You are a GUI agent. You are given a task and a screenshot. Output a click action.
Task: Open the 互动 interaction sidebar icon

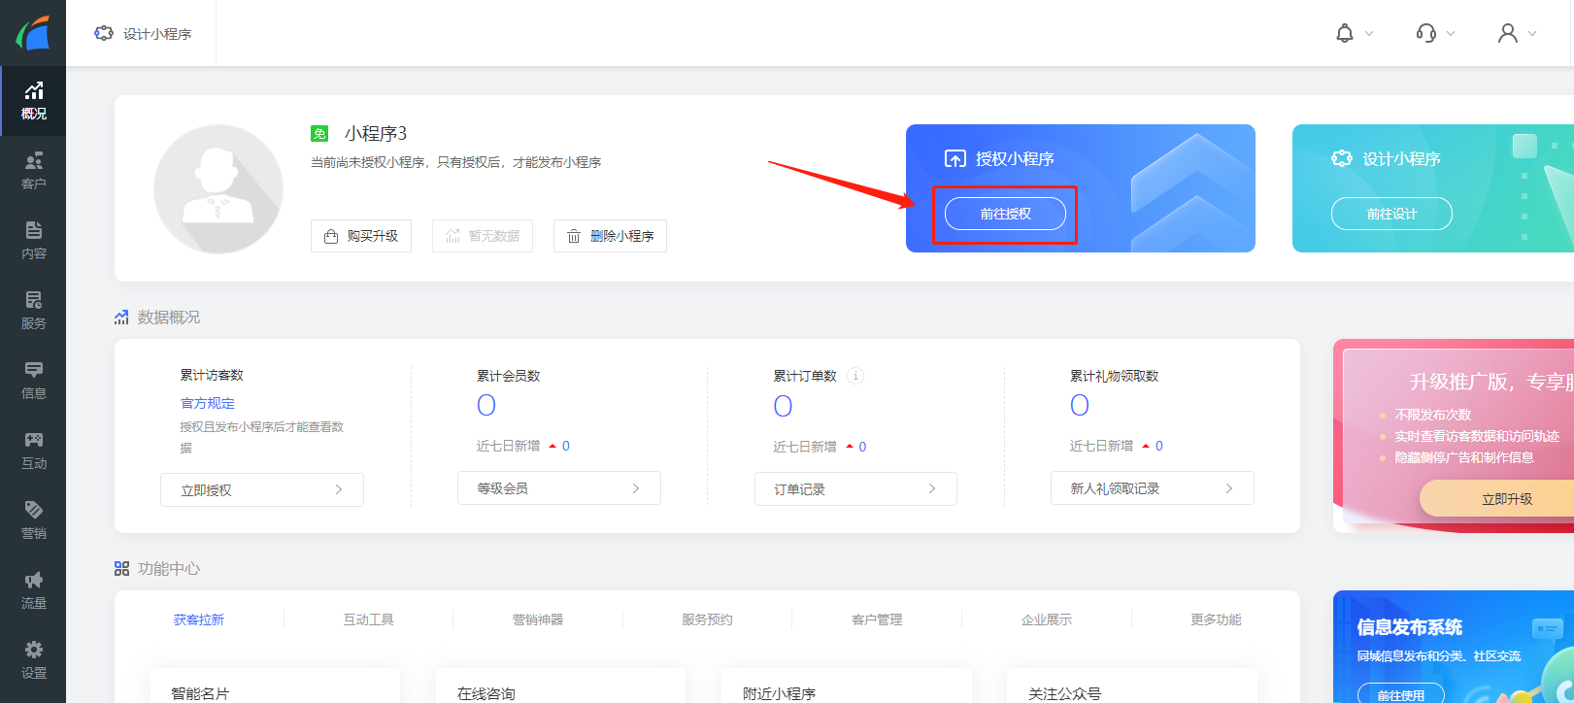point(33,451)
